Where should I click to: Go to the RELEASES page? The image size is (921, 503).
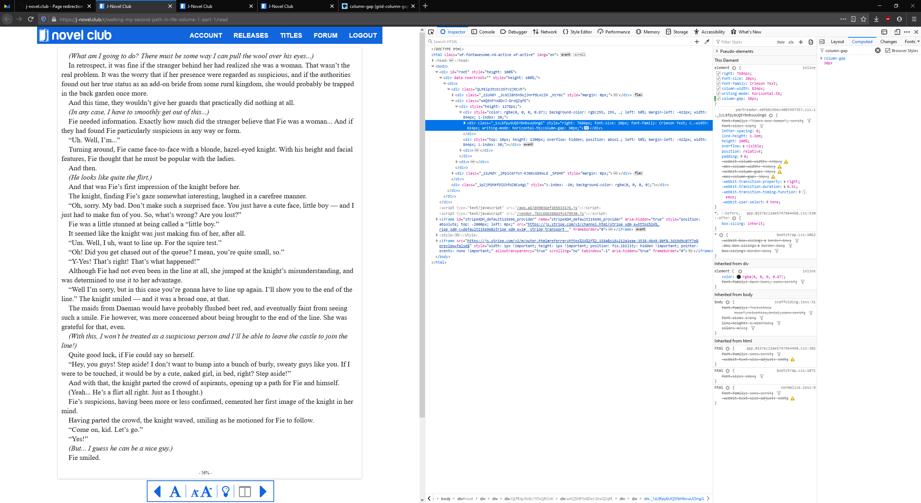(x=251, y=36)
